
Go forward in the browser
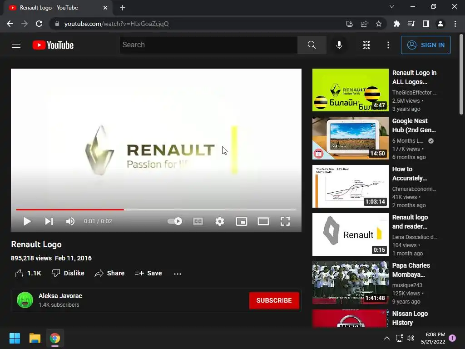point(25,24)
